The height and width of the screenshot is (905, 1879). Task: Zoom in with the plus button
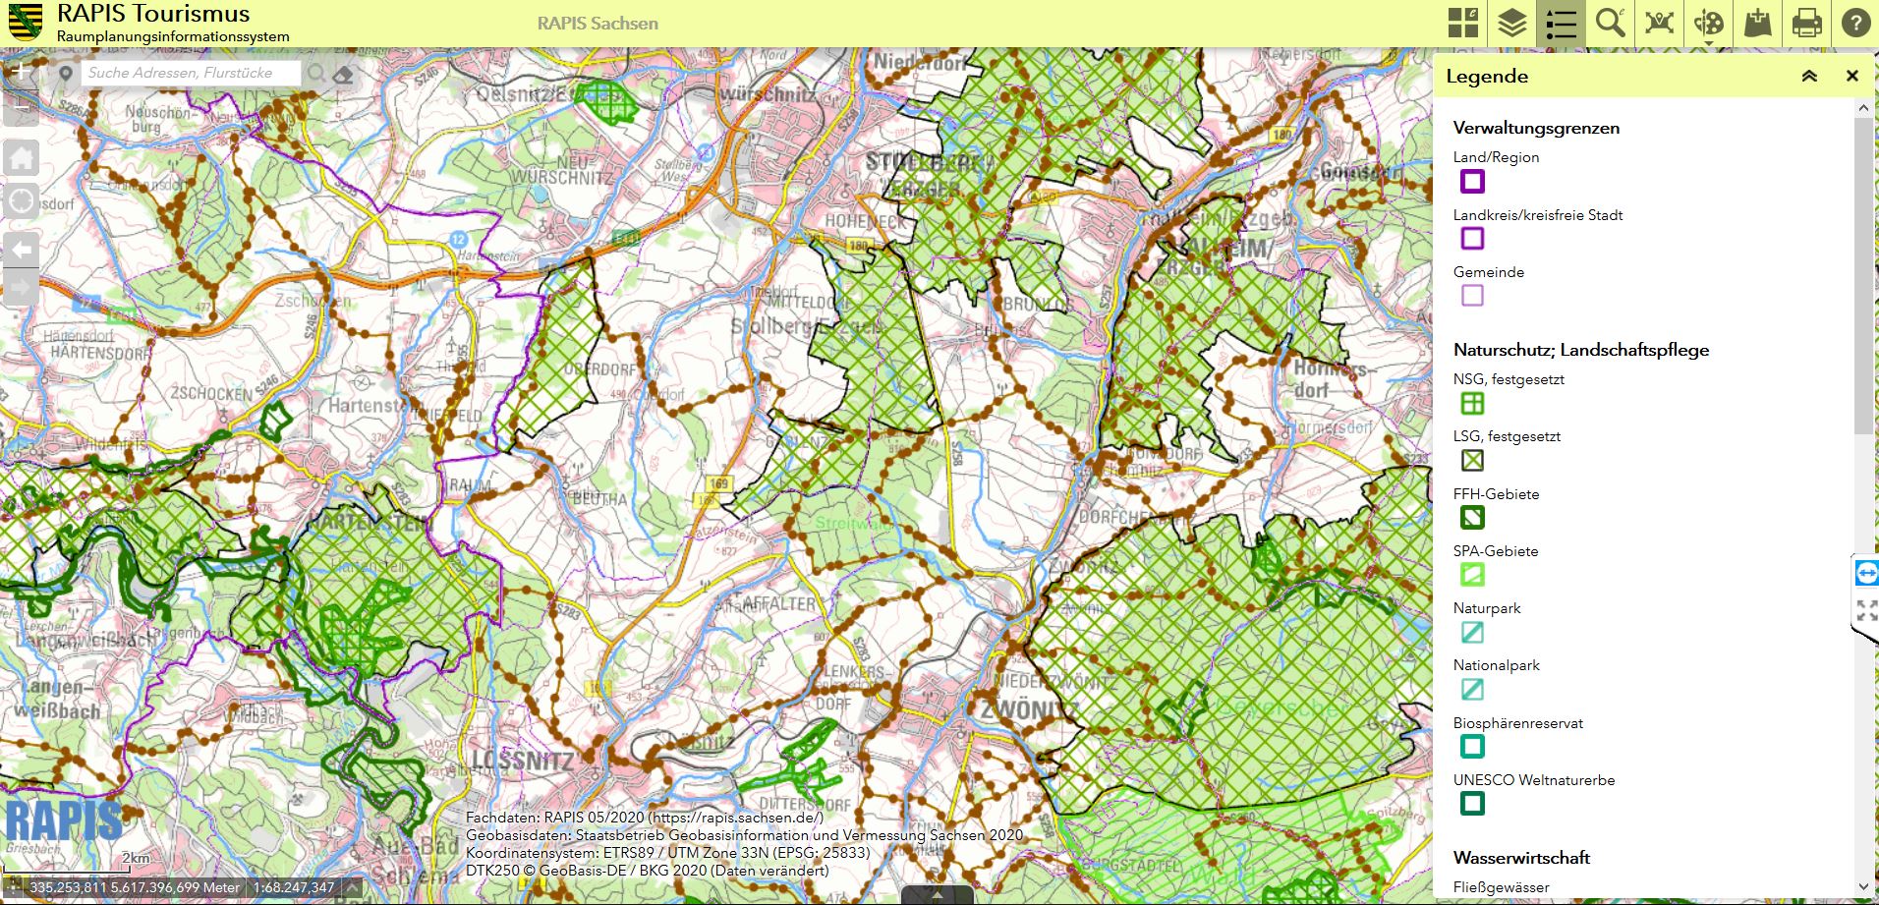(x=21, y=71)
